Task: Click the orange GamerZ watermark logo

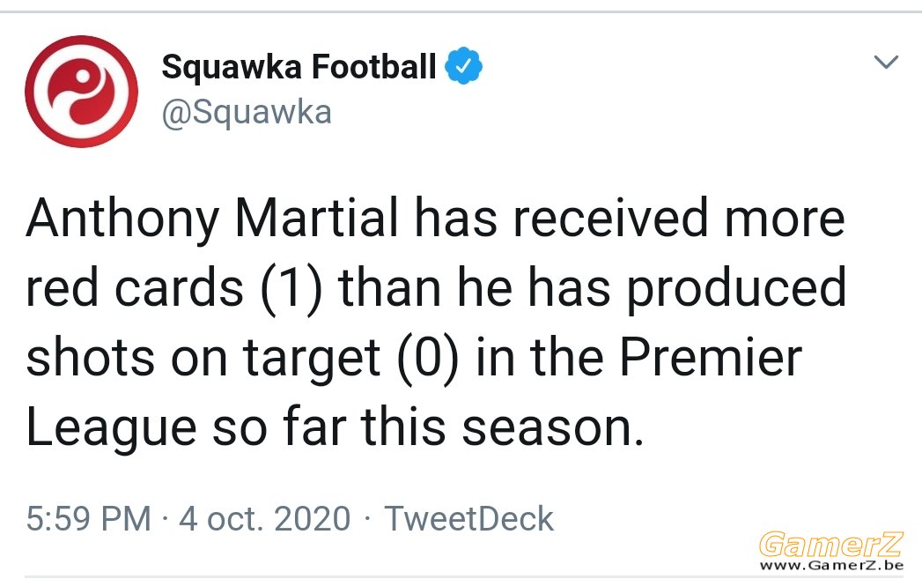Action: 830,544
